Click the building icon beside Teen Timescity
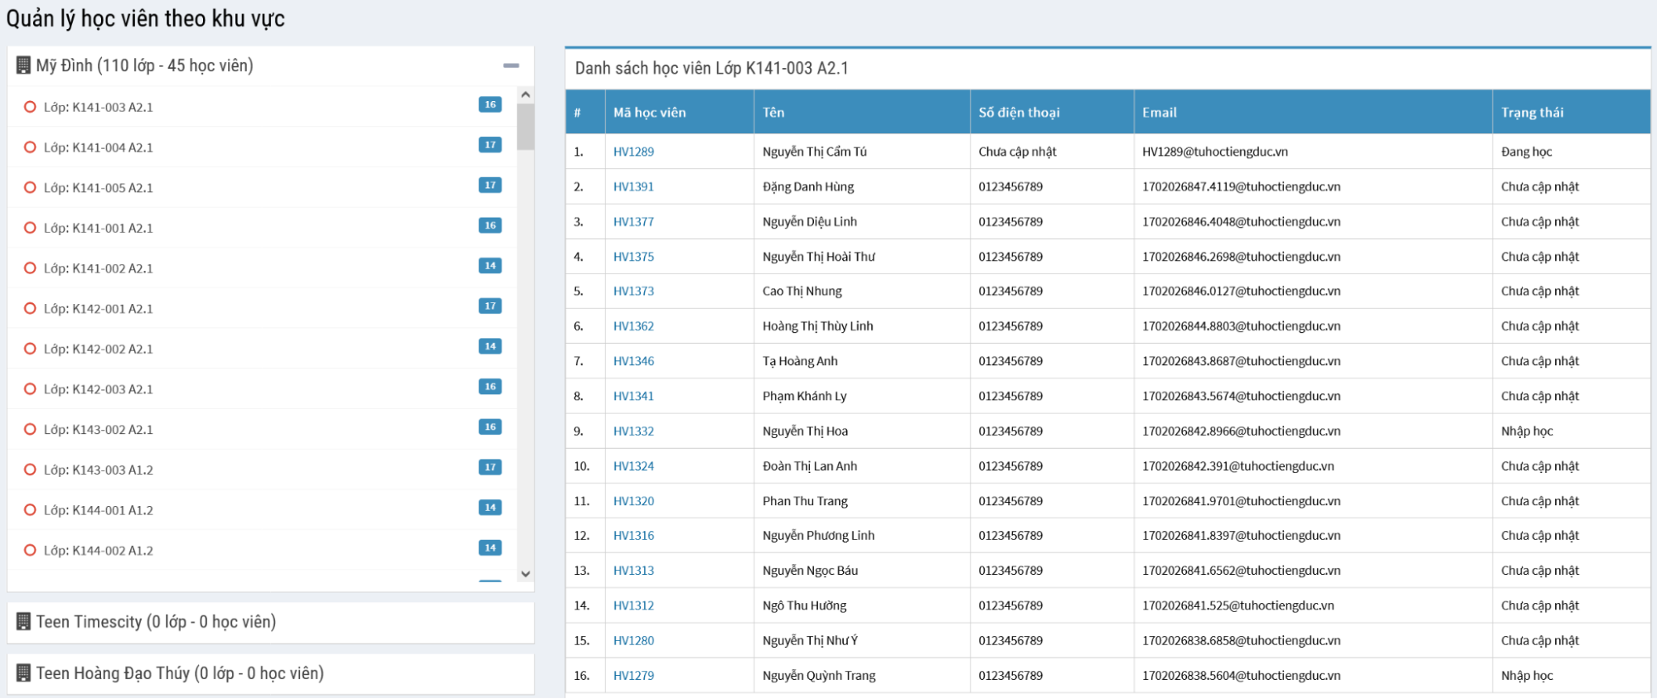Image resolution: width=1657 pixels, height=699 pixels. (x=23, y=622)
